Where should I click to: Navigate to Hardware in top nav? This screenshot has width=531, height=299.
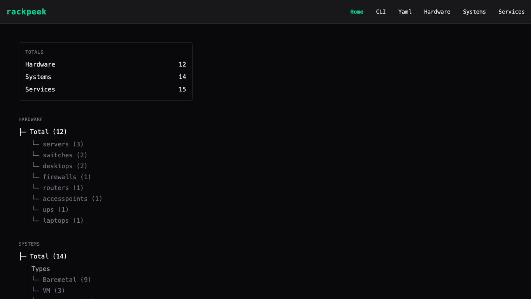(x=437, y=12)
